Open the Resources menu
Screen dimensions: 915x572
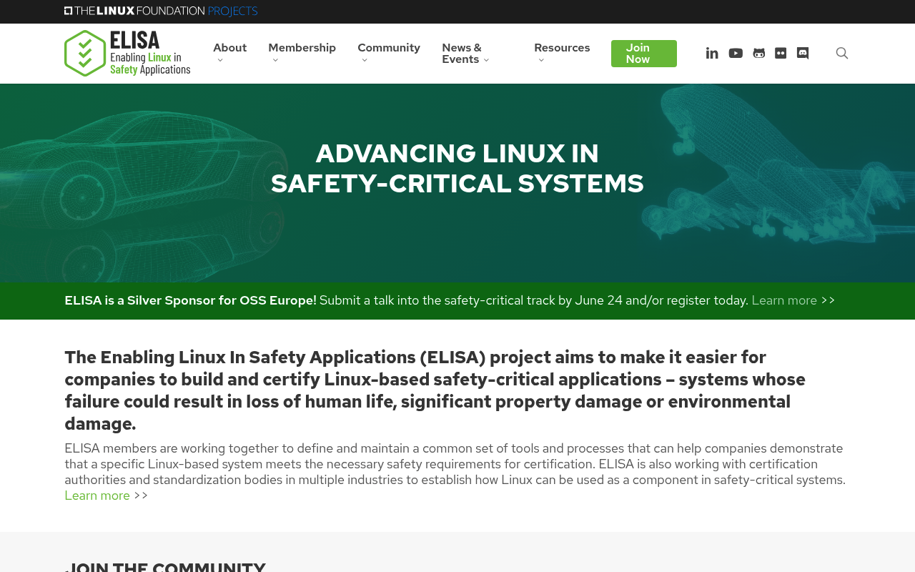562,53
